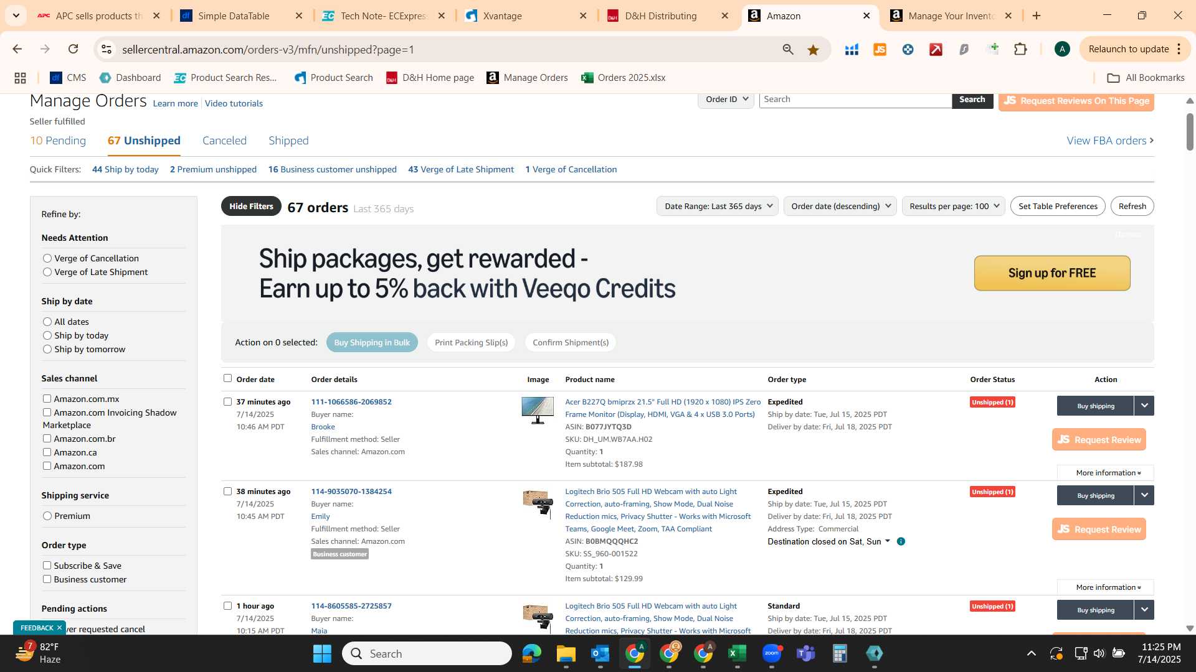Image resolution: width=1196 pixels, height=672 pixels.
Task: Switch to the 10 Pending tab
Action: [x=58, y=141]
